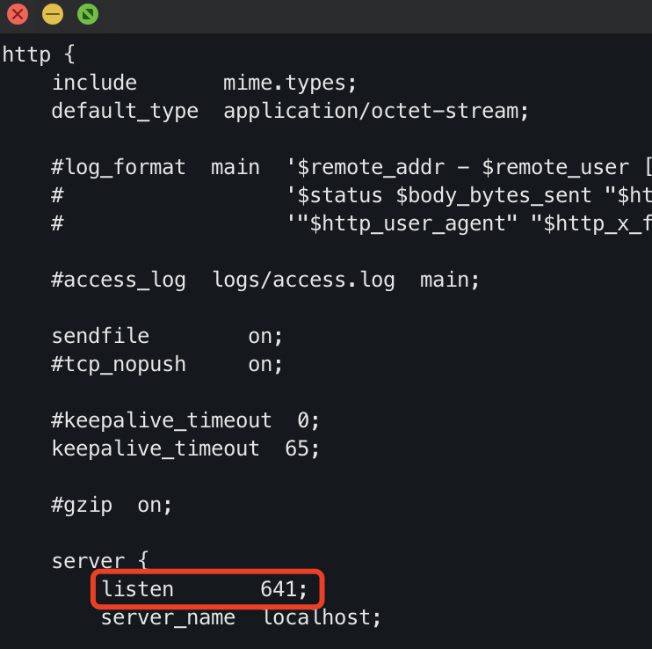The height and width of the screenshot is (649, 652).
Task: Click the #log_format commented line
Action: pyautogui.click(x=119, y=167)
